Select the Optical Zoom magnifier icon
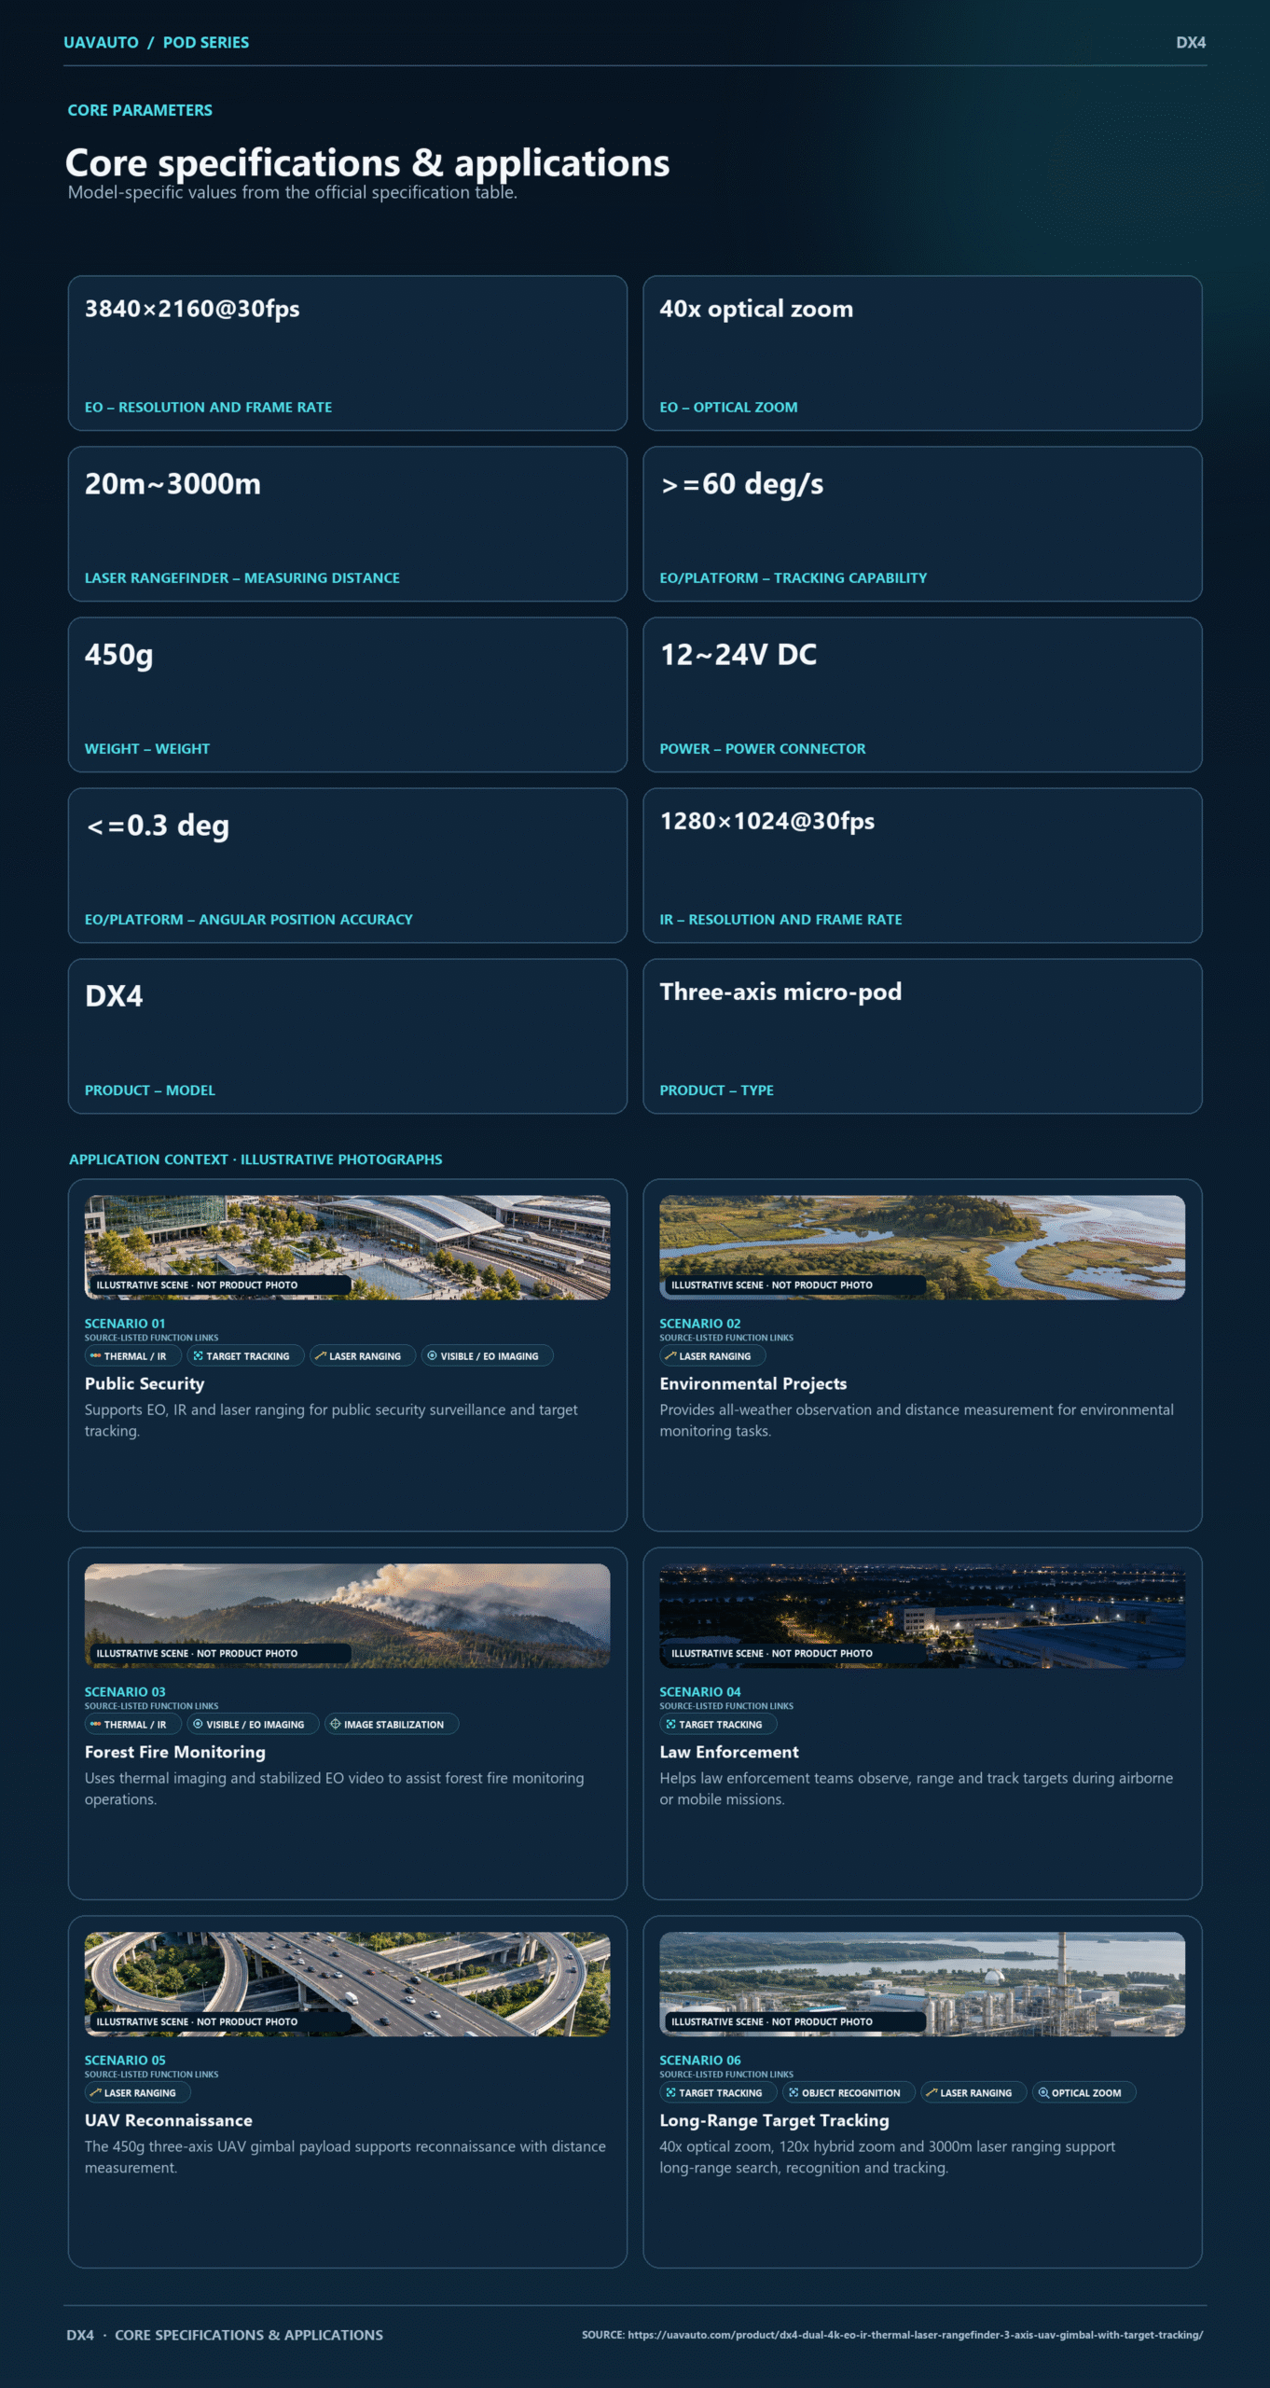This screenshot has height=2388, width=1270. pos(1043,2093)
